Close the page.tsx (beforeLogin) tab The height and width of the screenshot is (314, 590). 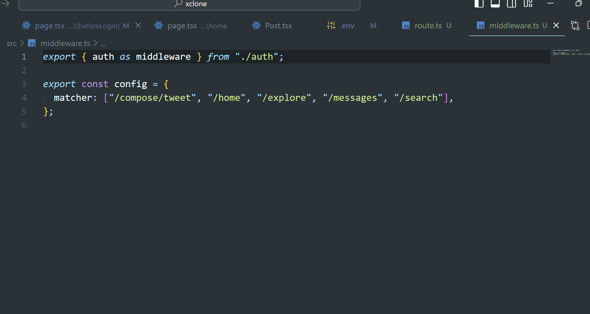pos(138,26)
